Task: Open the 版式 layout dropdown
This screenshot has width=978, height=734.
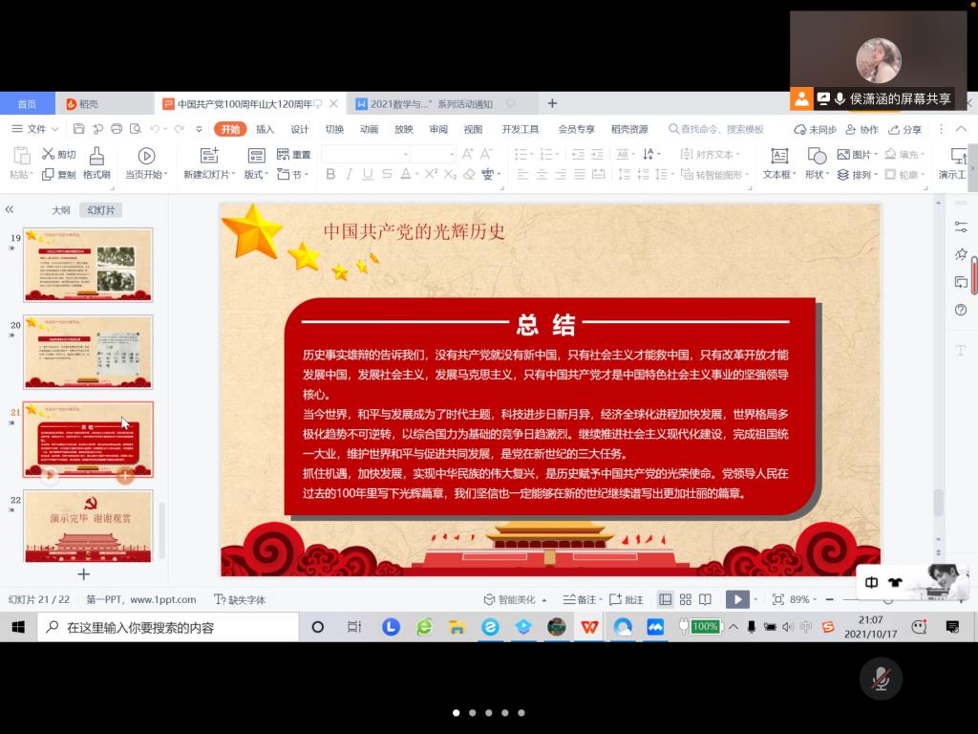Action: 257,175
